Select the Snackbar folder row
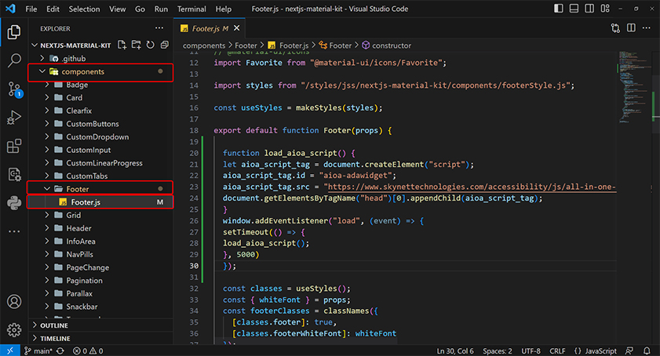660x356 pixels. [100, 307]
